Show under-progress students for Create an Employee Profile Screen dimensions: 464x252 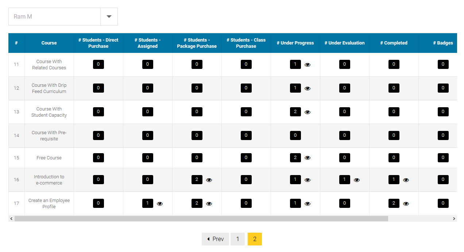pyautogui.click(x=308, y=203)
